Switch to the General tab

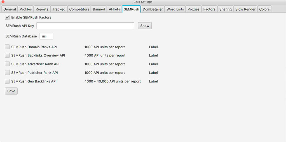[x=10, y=9]
